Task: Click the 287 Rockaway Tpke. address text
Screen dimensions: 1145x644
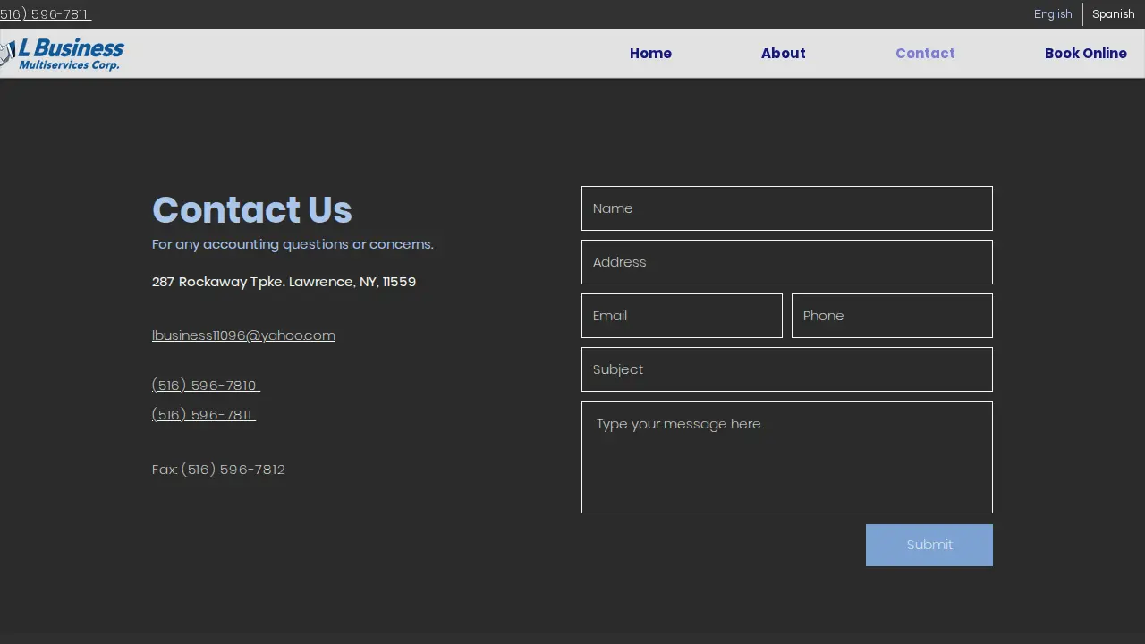Action: point(284,282)
